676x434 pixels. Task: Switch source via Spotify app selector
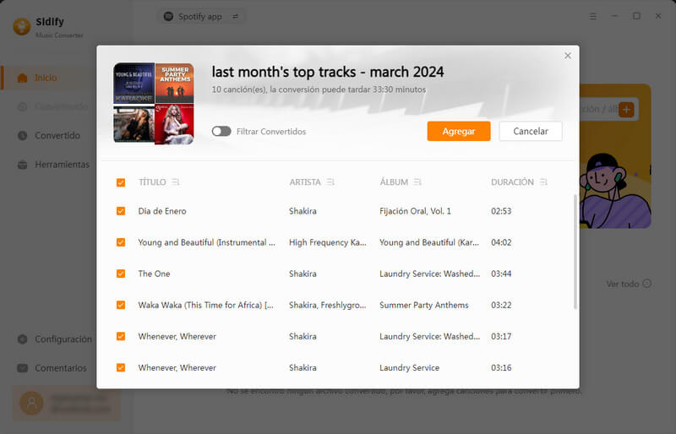pyautogui.click(x=201, y=16)
